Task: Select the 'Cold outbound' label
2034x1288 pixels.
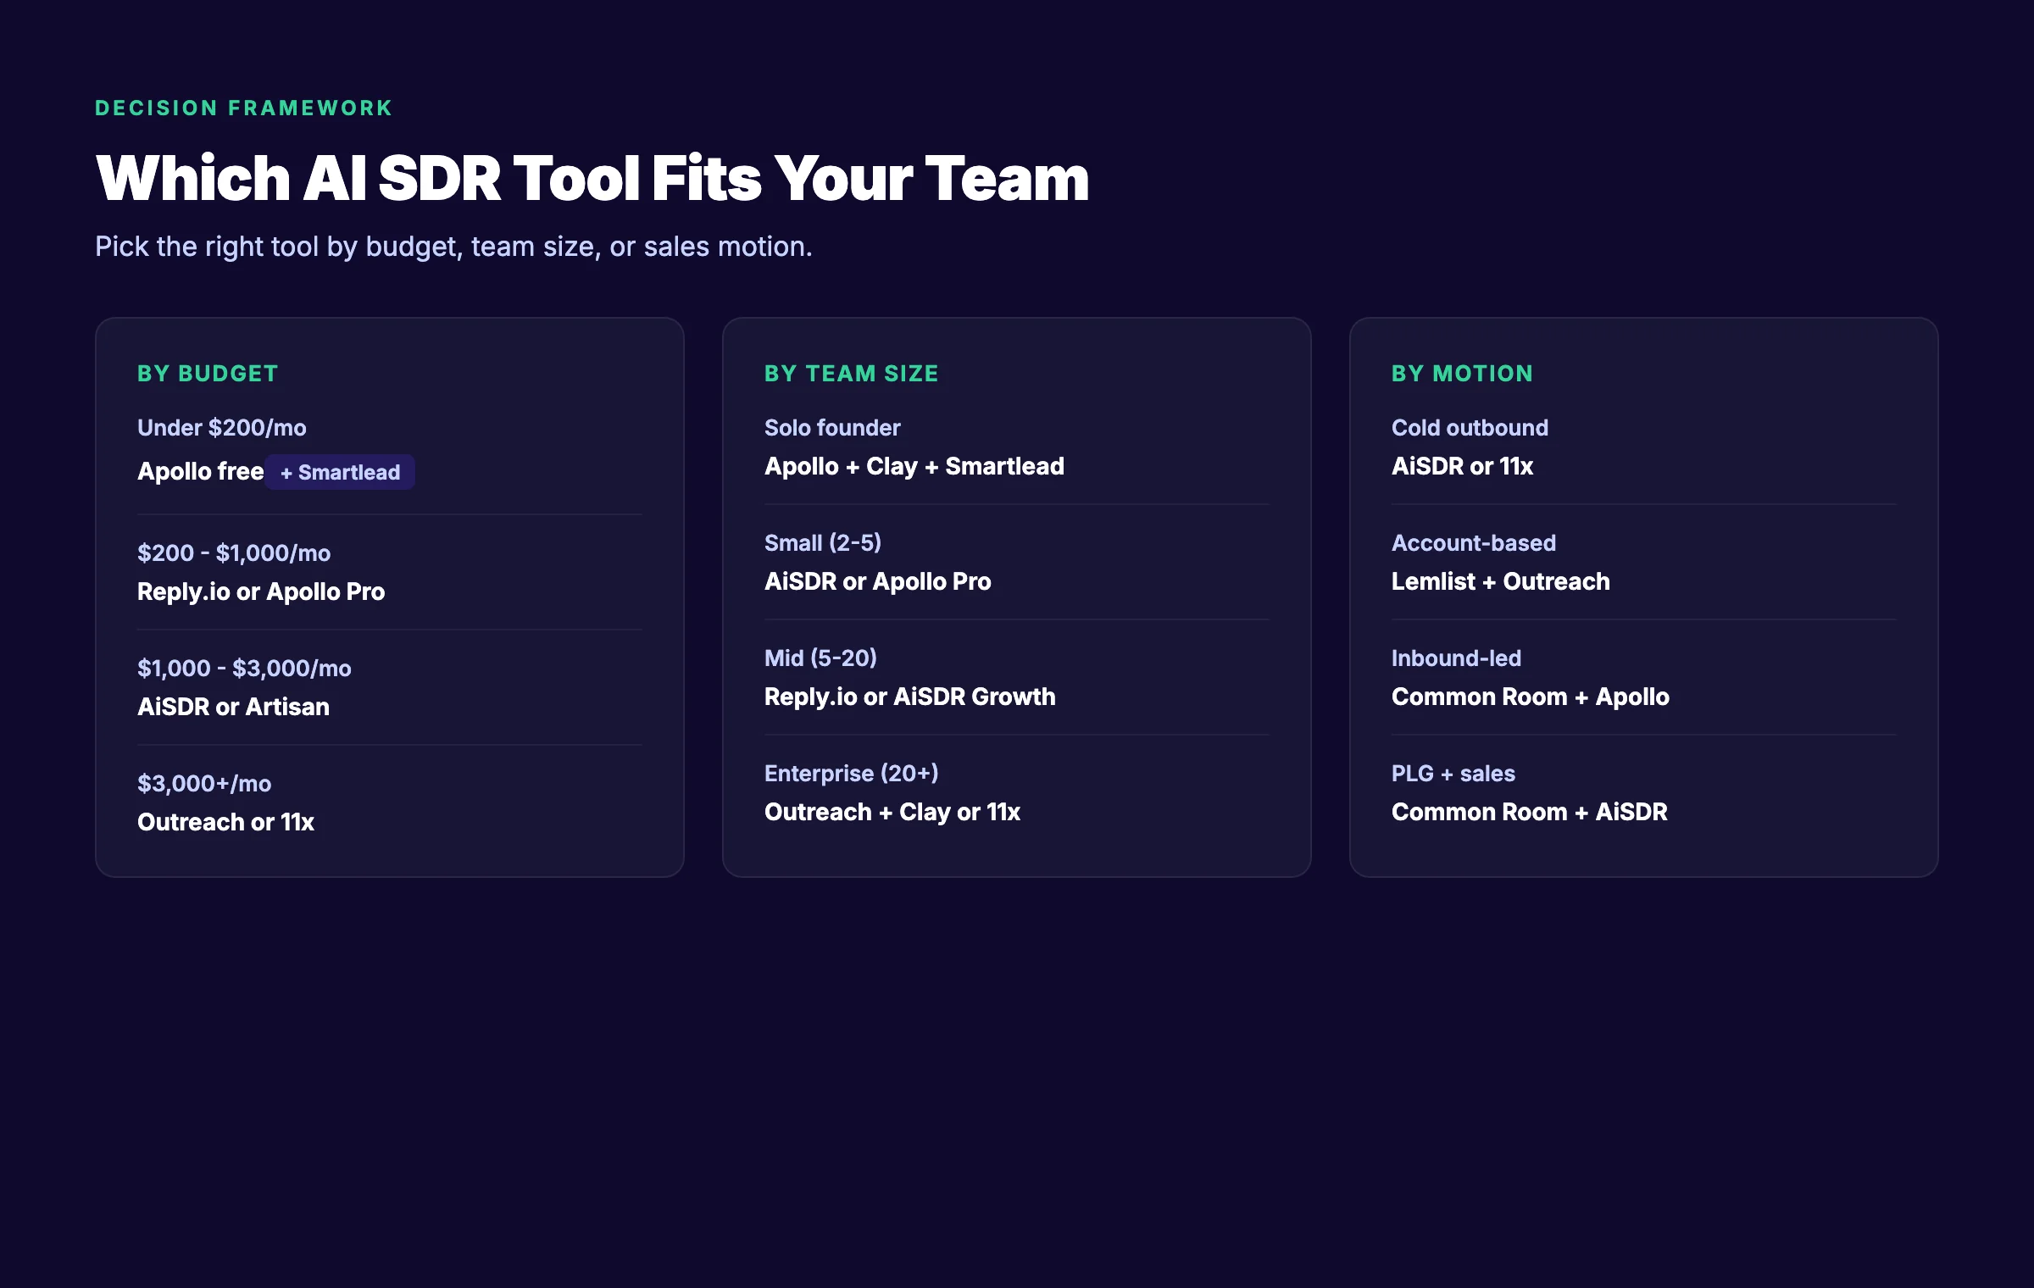Action: point(1470,428)
